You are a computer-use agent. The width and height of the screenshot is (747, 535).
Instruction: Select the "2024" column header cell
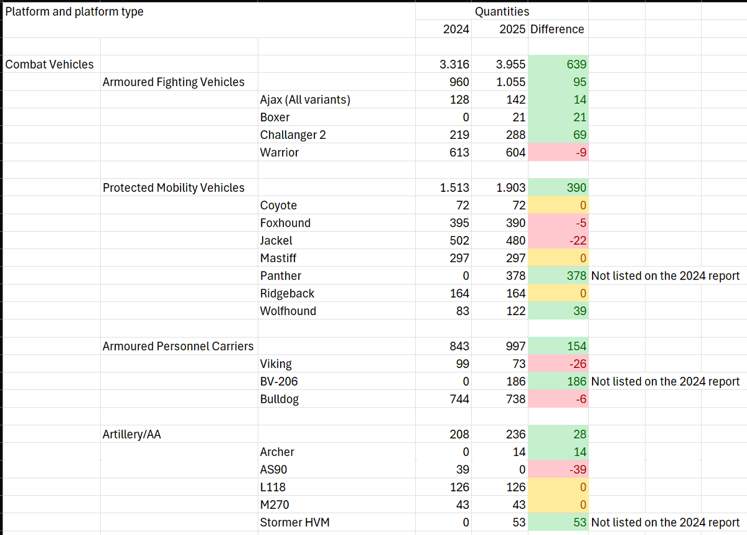click(443, 29)
